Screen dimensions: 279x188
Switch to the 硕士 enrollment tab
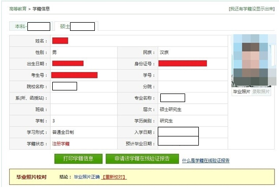coord(76,26)
